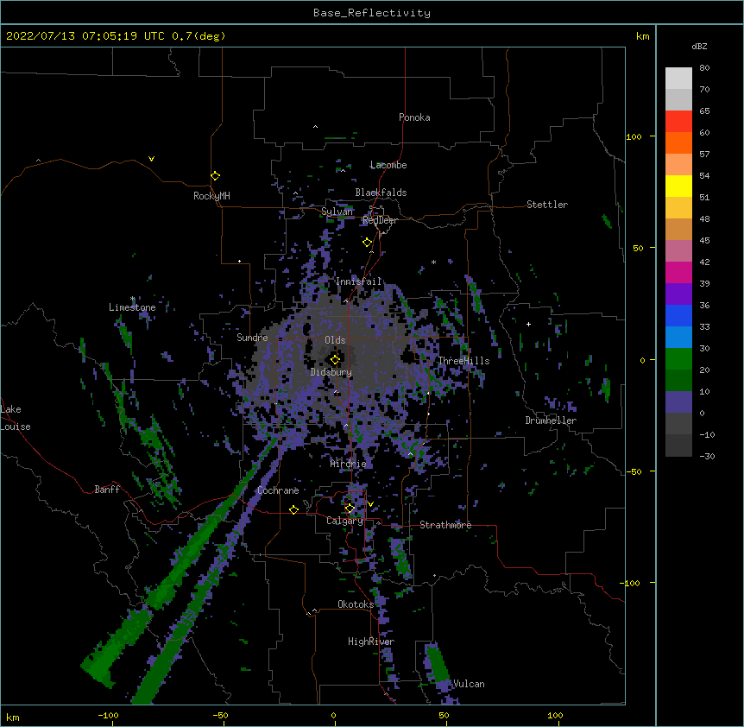The width and height of the screenshot is (744, 727).
Task: Select the white asterisk marker above Limestone
Action: pyautogui.click(x=133, y=299)
